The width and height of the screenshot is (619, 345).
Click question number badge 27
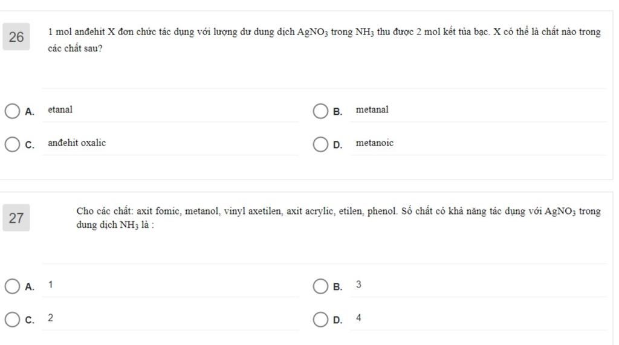click(x=16, y=218)
